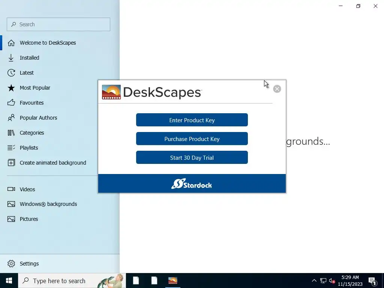Click the Stardock logo in the dialog footer
384x288 pixels.
coord(192,184)
